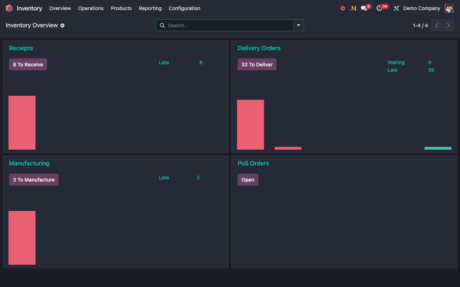Click the Open button in PoS Orders
This screenshot has height=287, width=460.
point(248,180)
